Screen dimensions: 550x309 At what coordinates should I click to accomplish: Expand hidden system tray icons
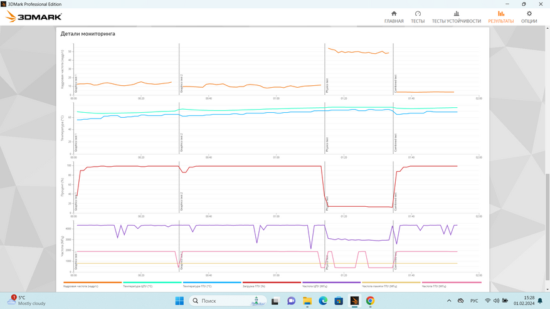[449, 301]
